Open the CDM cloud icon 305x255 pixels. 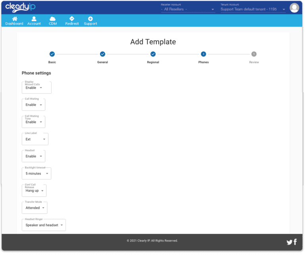(x=52, y=19)
